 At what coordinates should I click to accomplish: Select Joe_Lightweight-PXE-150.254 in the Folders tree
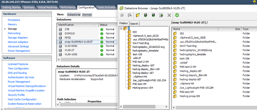coord(149,80)
